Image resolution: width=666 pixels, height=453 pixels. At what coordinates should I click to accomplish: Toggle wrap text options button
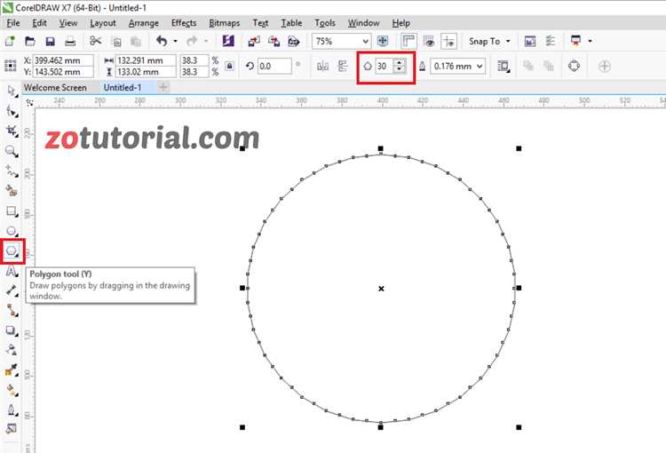click(503, 66)
